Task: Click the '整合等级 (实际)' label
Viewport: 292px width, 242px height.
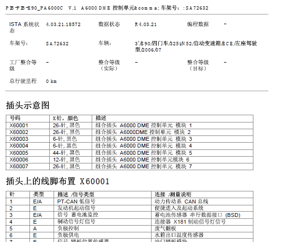Action: pos(109,65)
